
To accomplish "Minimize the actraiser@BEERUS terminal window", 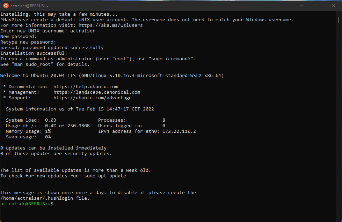I will click(302, 6).
